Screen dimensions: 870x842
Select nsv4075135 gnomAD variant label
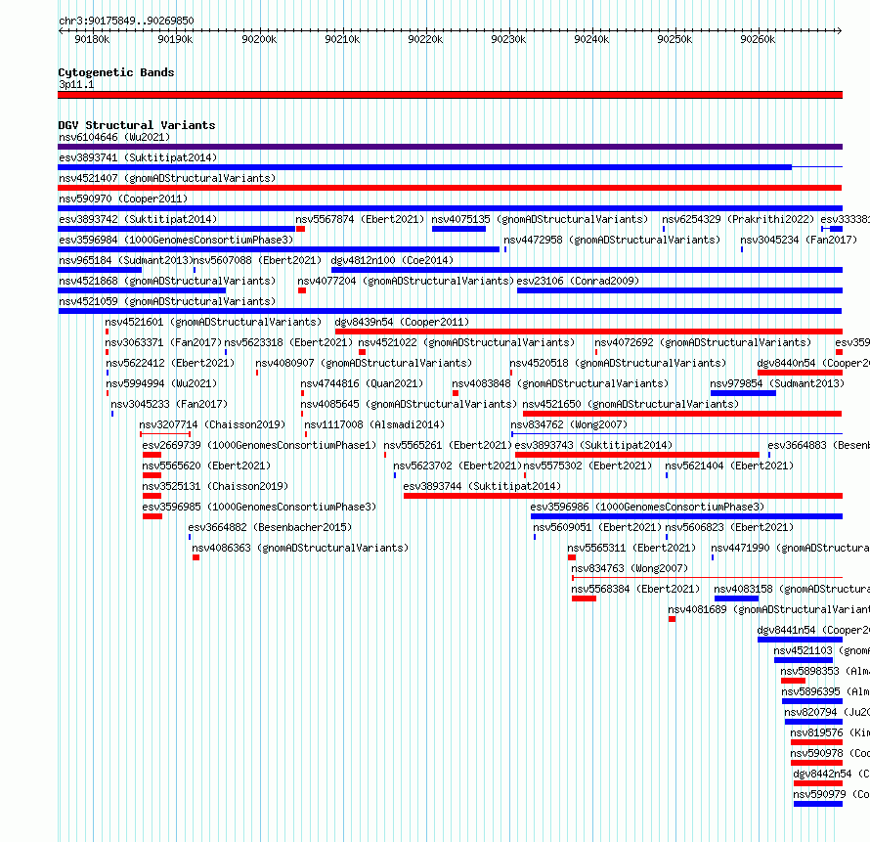(540, 219)
